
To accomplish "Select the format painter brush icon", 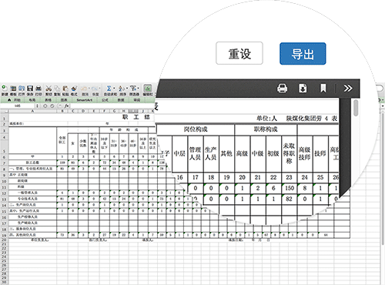I will pyautogui.click(x=74, y=89).
